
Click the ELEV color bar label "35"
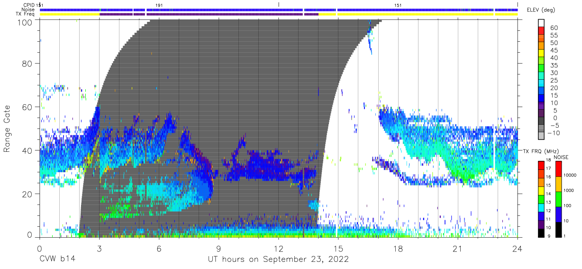coord(554,65)
